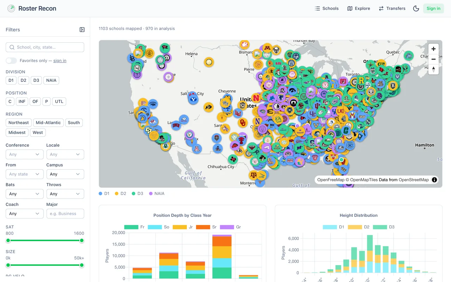The width and height of the screenshot is (451, 282).
Task: Select the Colorado Buffaloes map marker
Action: click(x=209, y=107)
